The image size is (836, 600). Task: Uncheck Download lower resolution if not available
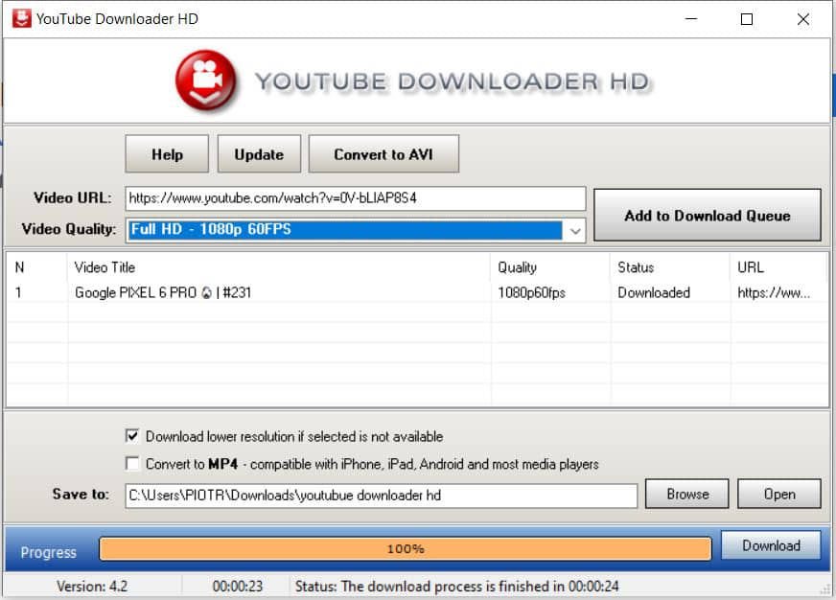[x=132, y=436]
